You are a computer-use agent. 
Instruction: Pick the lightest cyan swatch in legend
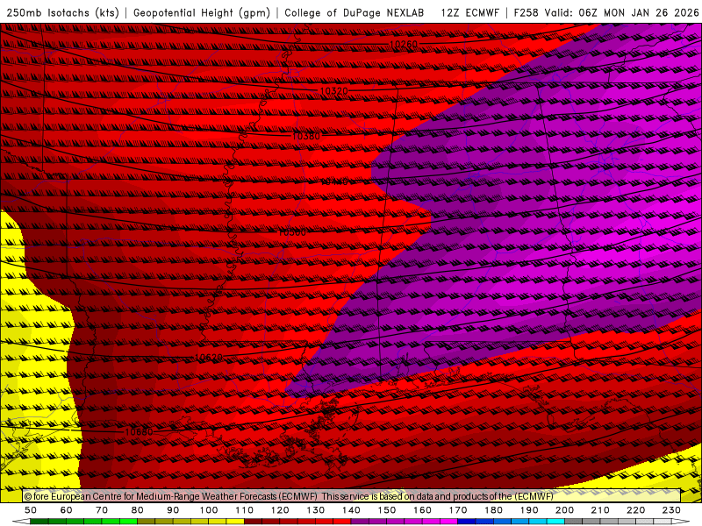coord(555,522)
